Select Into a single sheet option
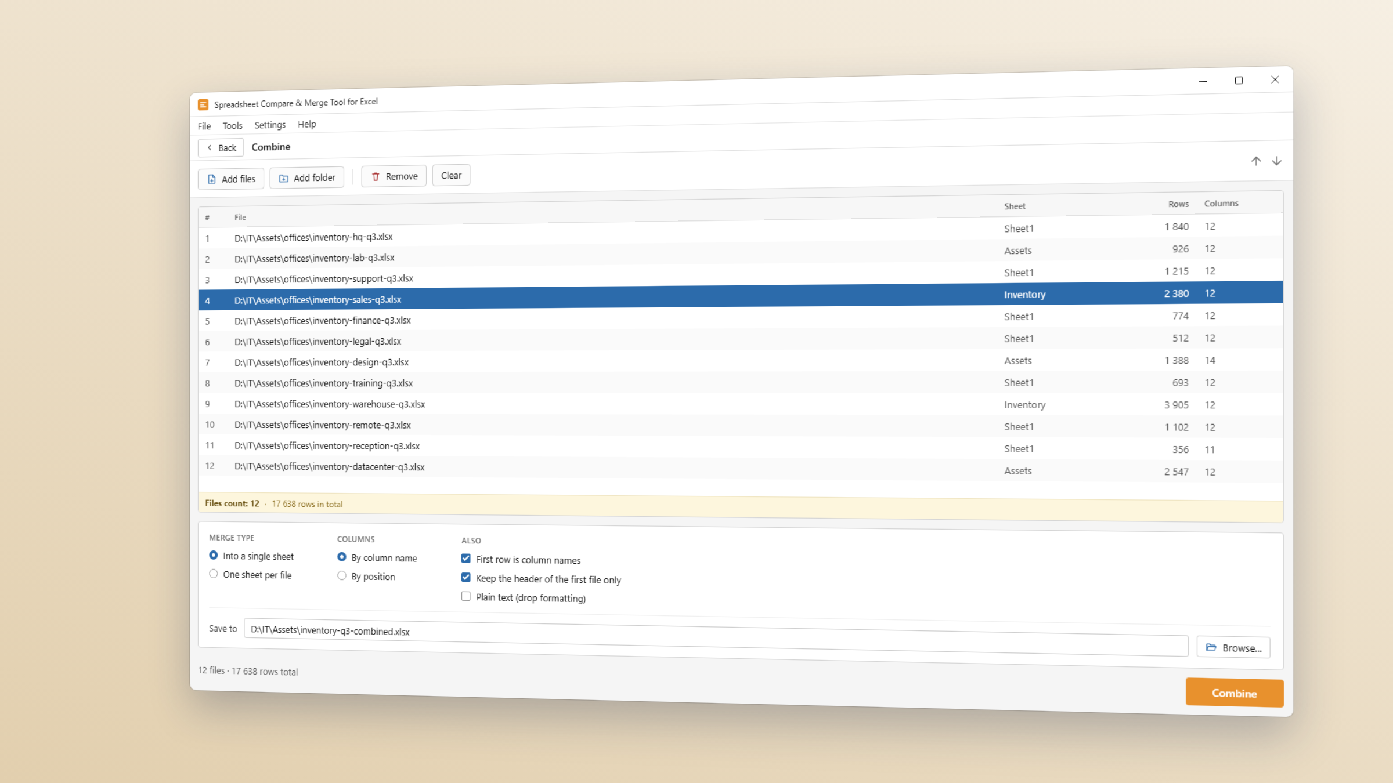1393x783 pixels. coord(251,556)
